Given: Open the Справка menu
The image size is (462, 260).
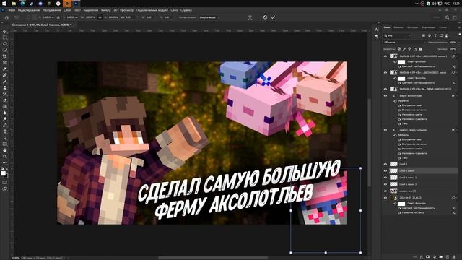Looking at the screenshot, I should pos(186,10).
